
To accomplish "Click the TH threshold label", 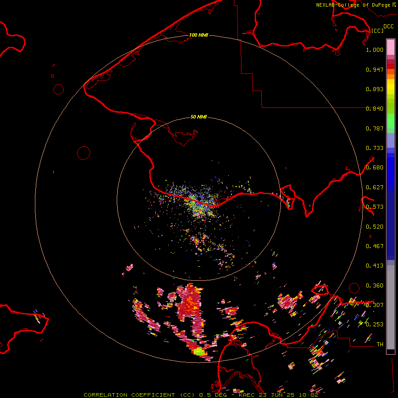I will click(x=380, y=344).
